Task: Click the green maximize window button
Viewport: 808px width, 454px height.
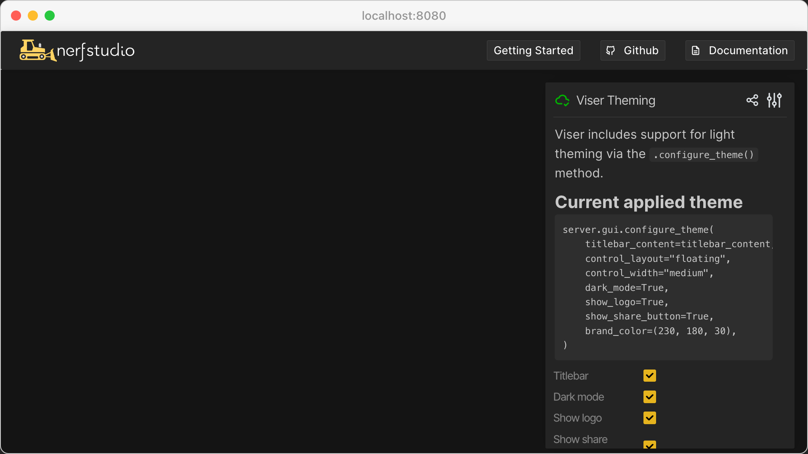Action: click(x=50, y=16)
